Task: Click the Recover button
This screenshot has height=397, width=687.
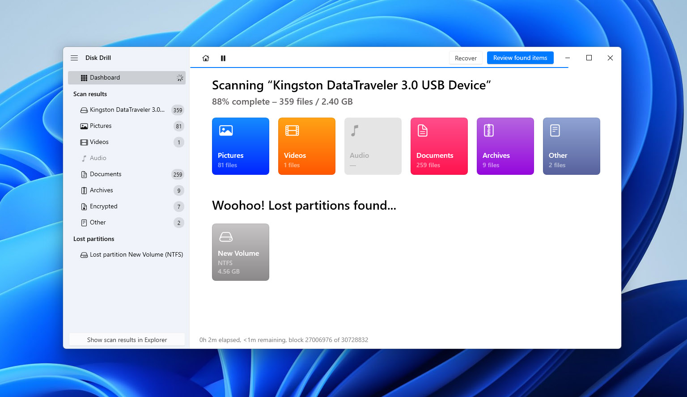Action: [466, 58]
